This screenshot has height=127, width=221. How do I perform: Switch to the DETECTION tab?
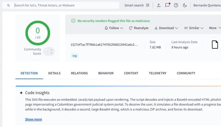[x=29, y=73]
